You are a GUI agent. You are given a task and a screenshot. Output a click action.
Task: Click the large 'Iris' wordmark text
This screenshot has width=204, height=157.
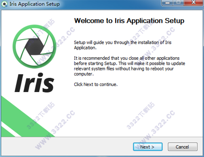click(x=34, y=83)
